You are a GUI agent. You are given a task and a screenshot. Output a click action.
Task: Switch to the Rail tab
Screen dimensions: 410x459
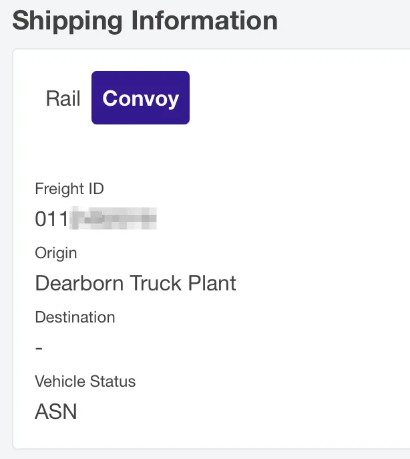click(63, 98)
